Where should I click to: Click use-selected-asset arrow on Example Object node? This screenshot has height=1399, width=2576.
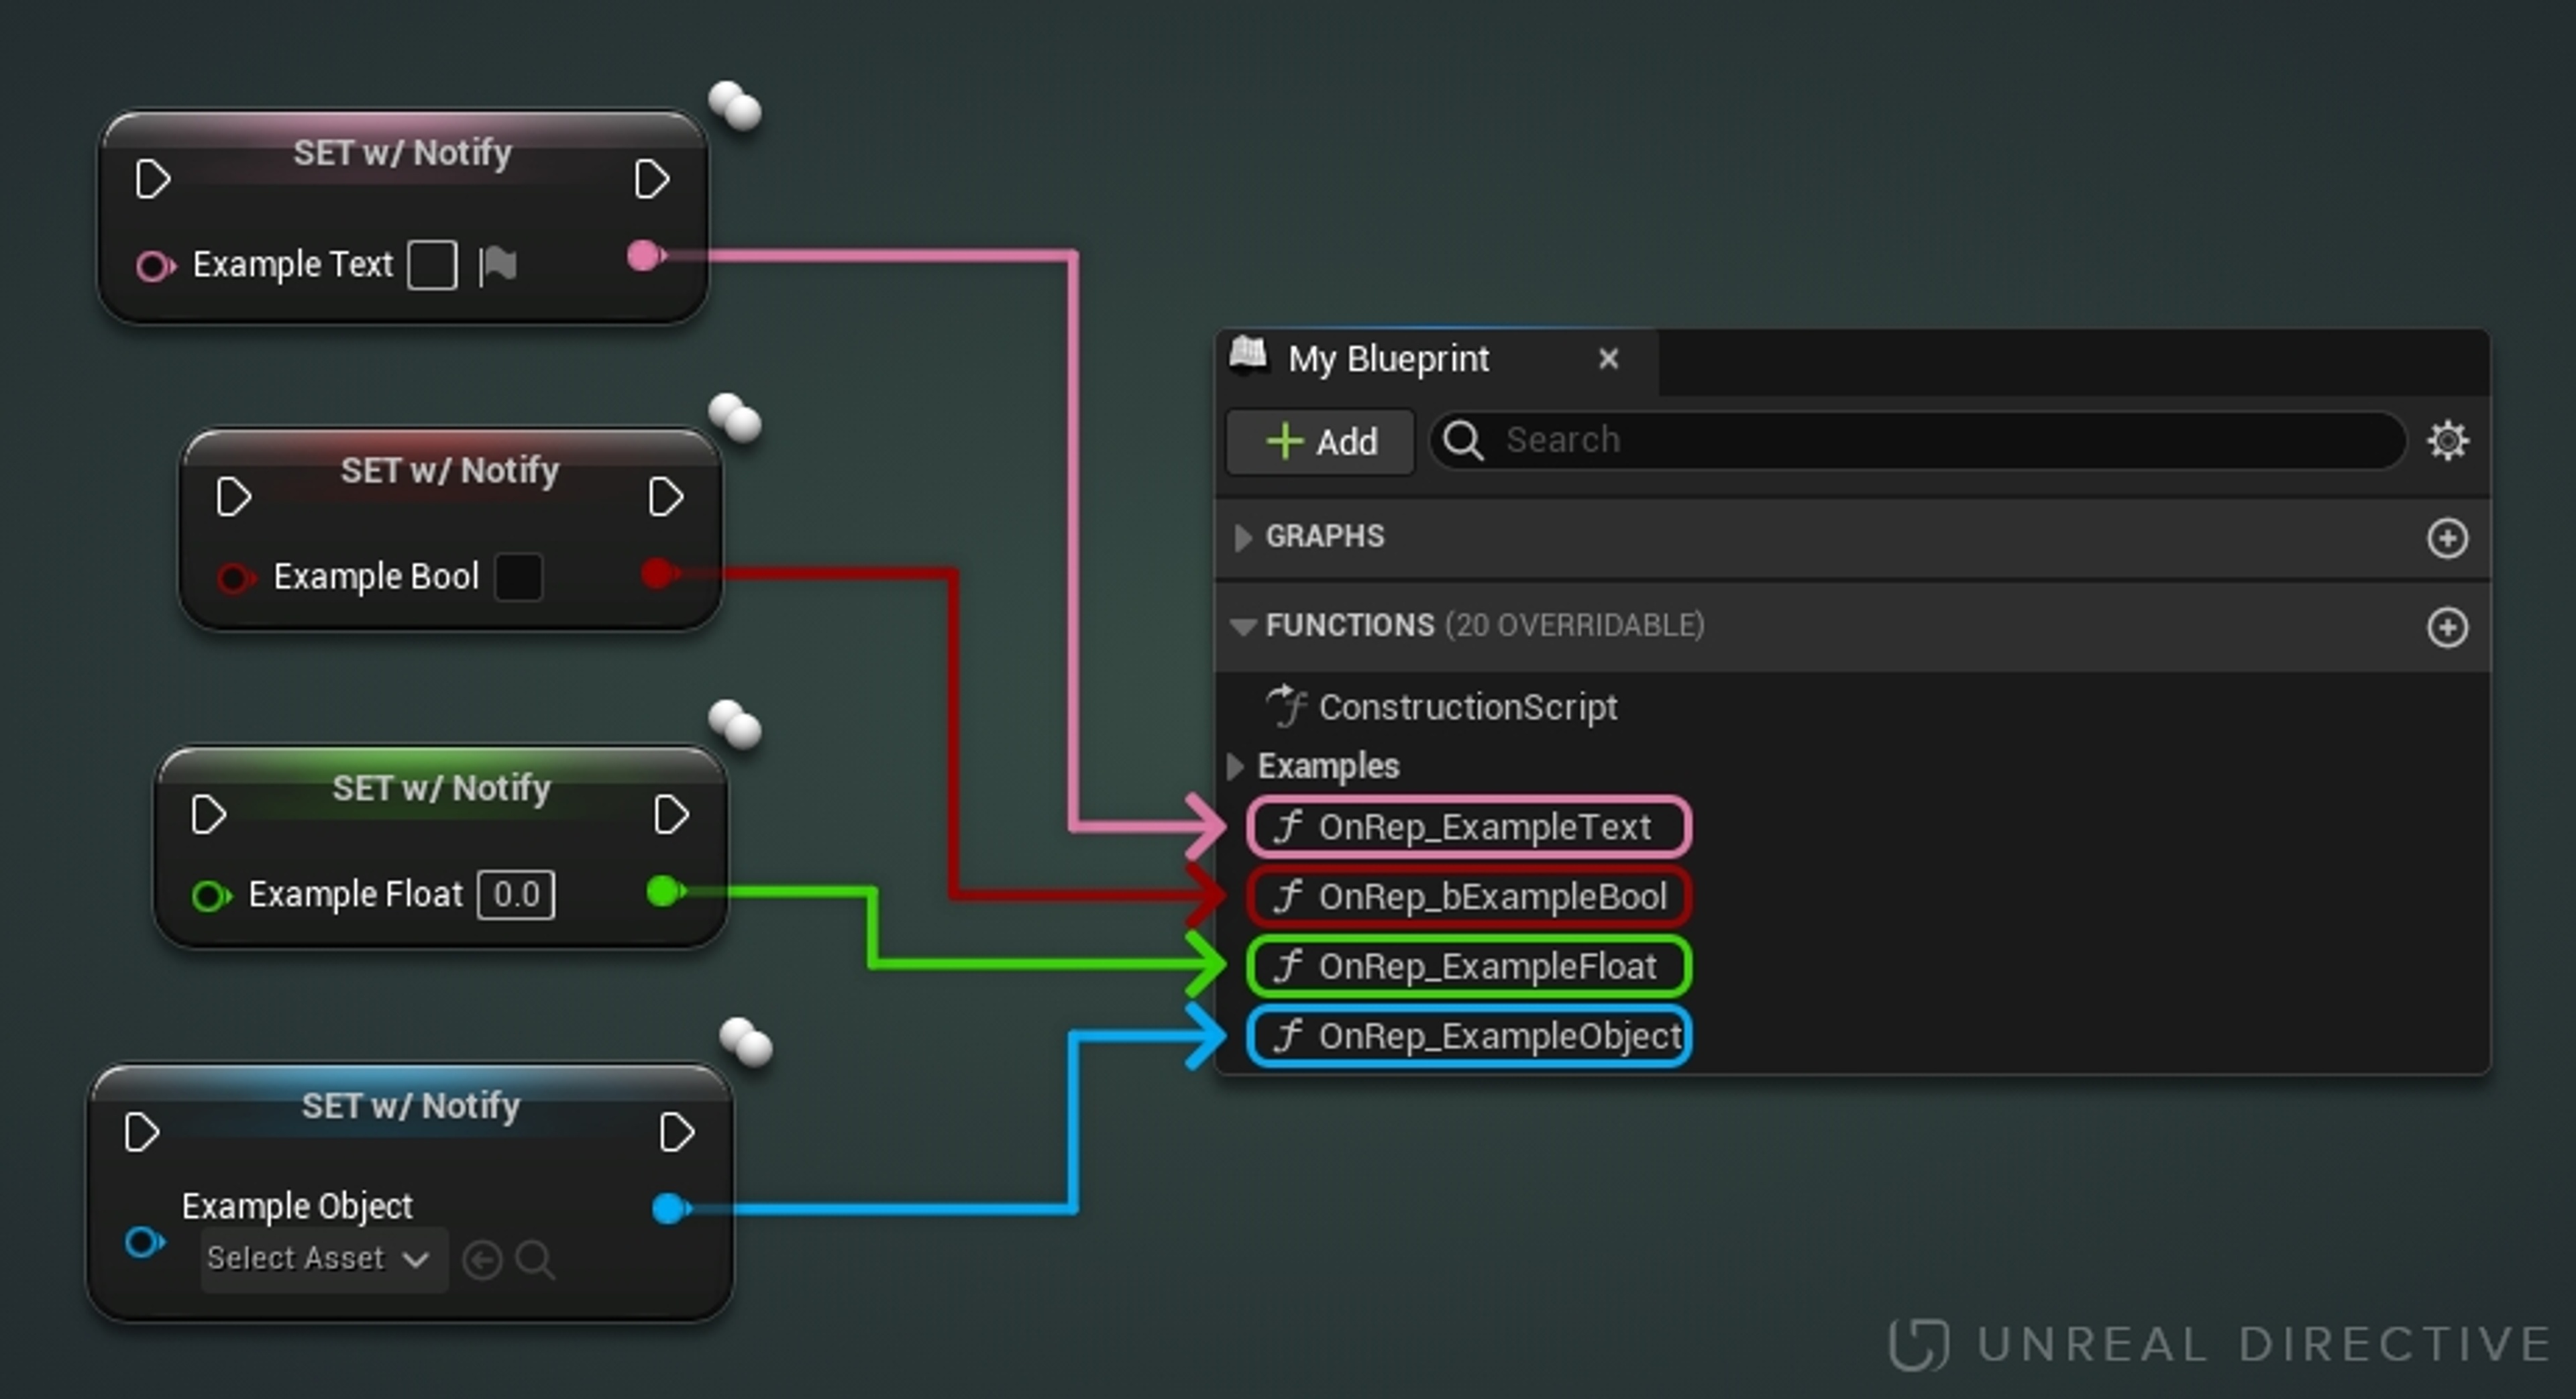482,1259
